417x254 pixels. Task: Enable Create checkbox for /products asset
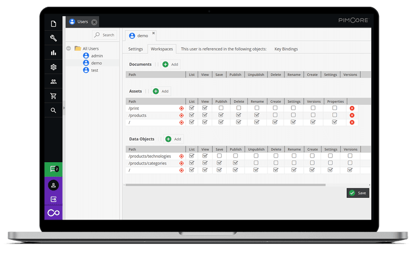point(275,115)
